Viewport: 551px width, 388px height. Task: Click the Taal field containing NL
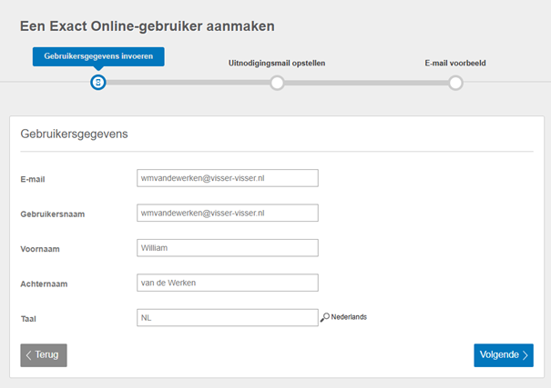(x=228, y=317)
